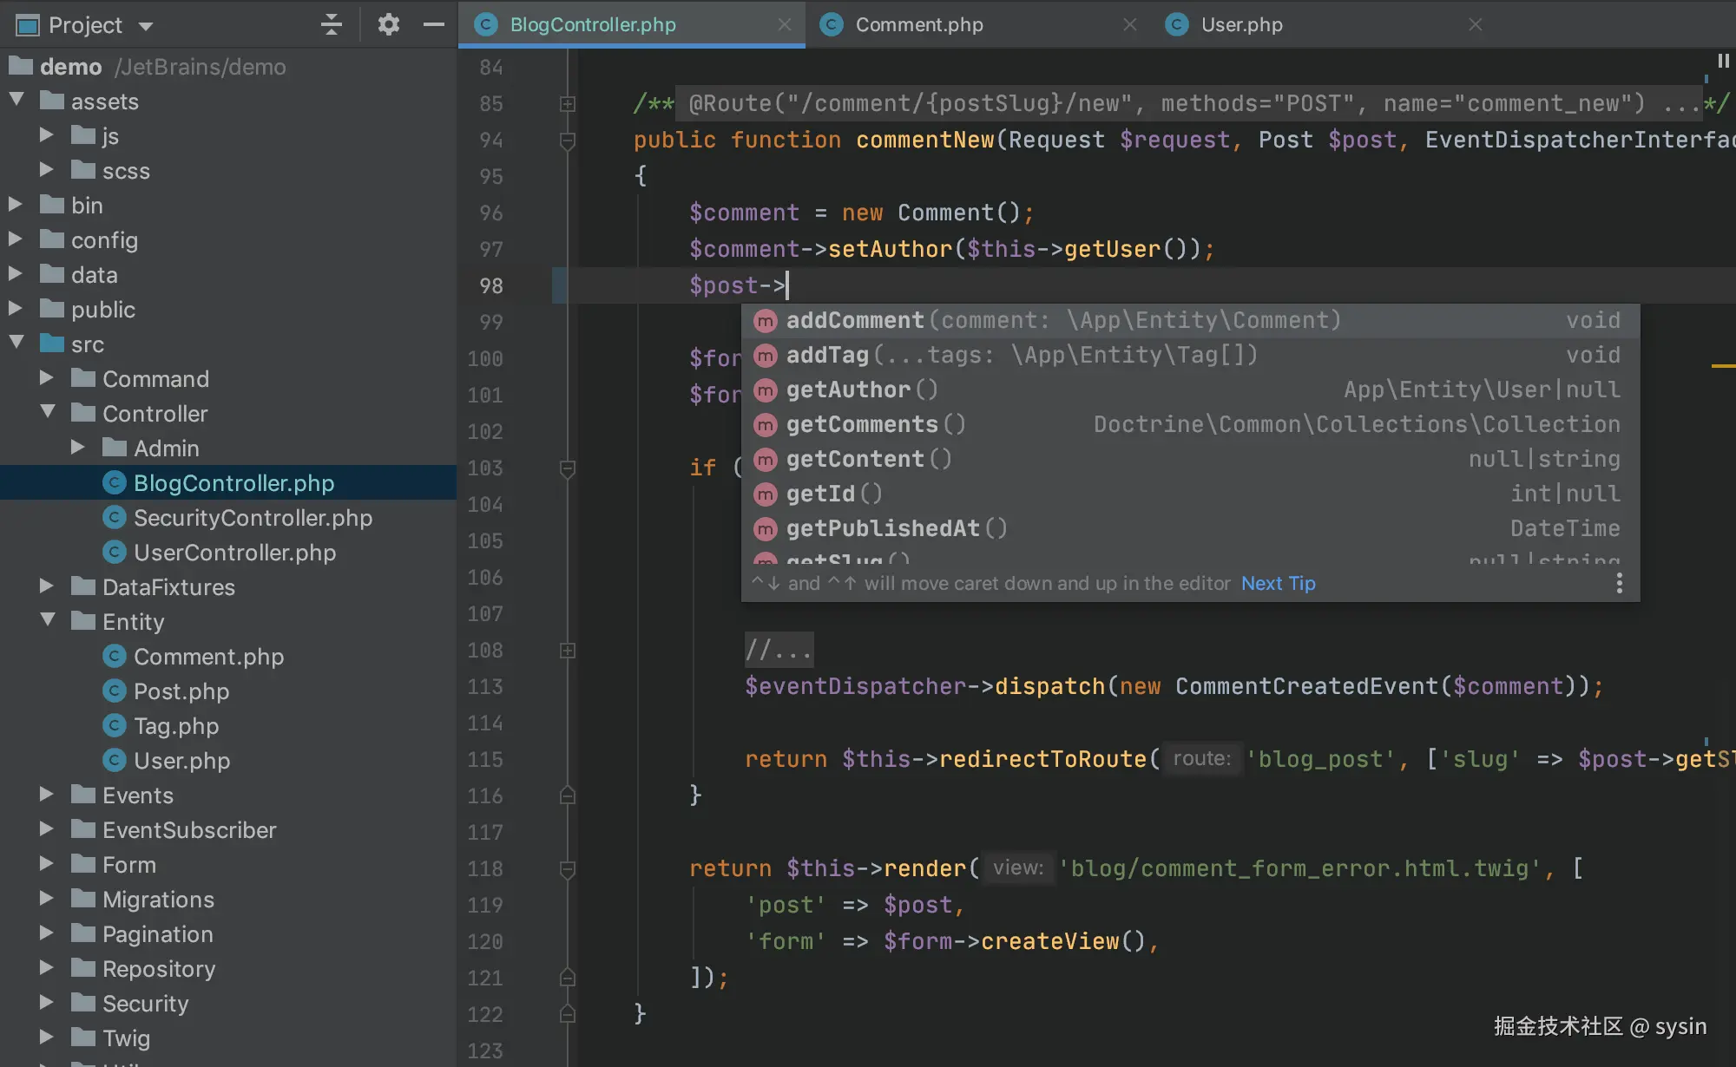This screenshot has height=1067, width=1736.
Task: Click the Next Tip link
Action: tap(1278, 583)
